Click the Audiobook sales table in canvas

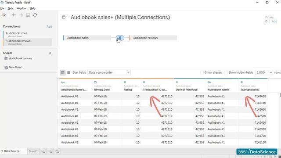tap(87, 38)
